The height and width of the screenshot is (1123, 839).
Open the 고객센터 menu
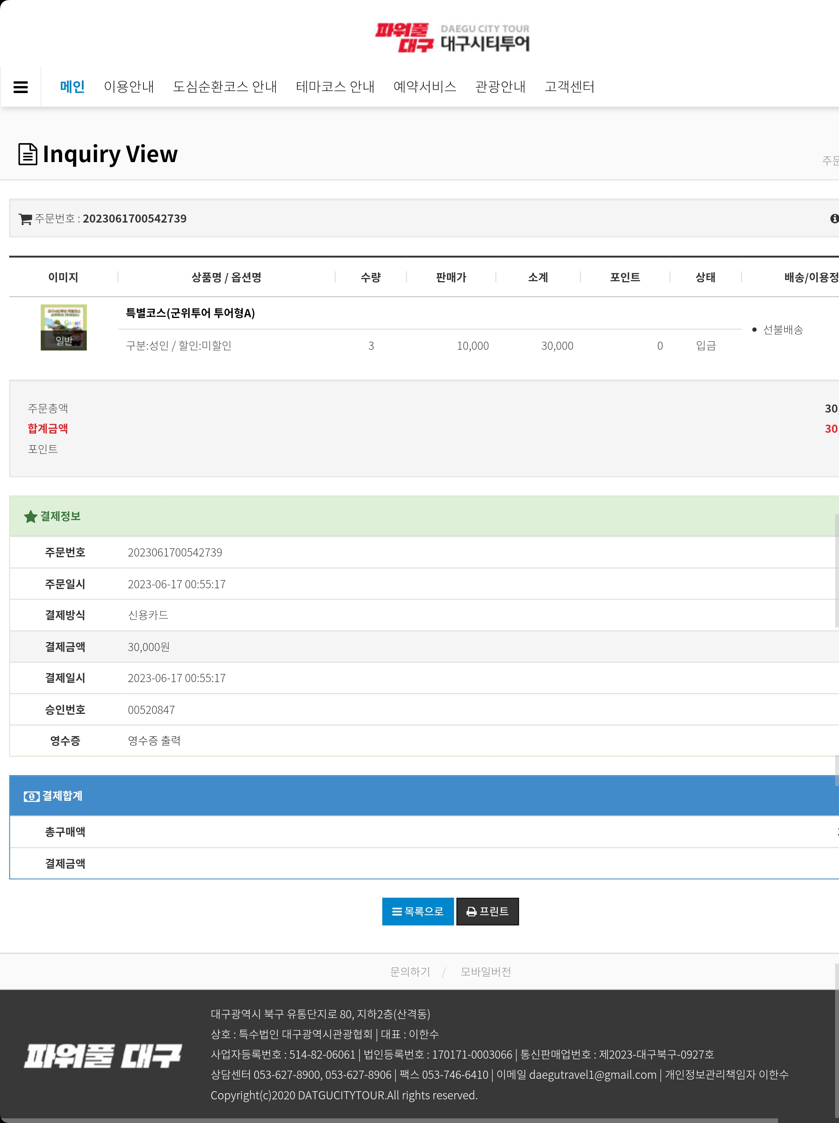point(570,87)
